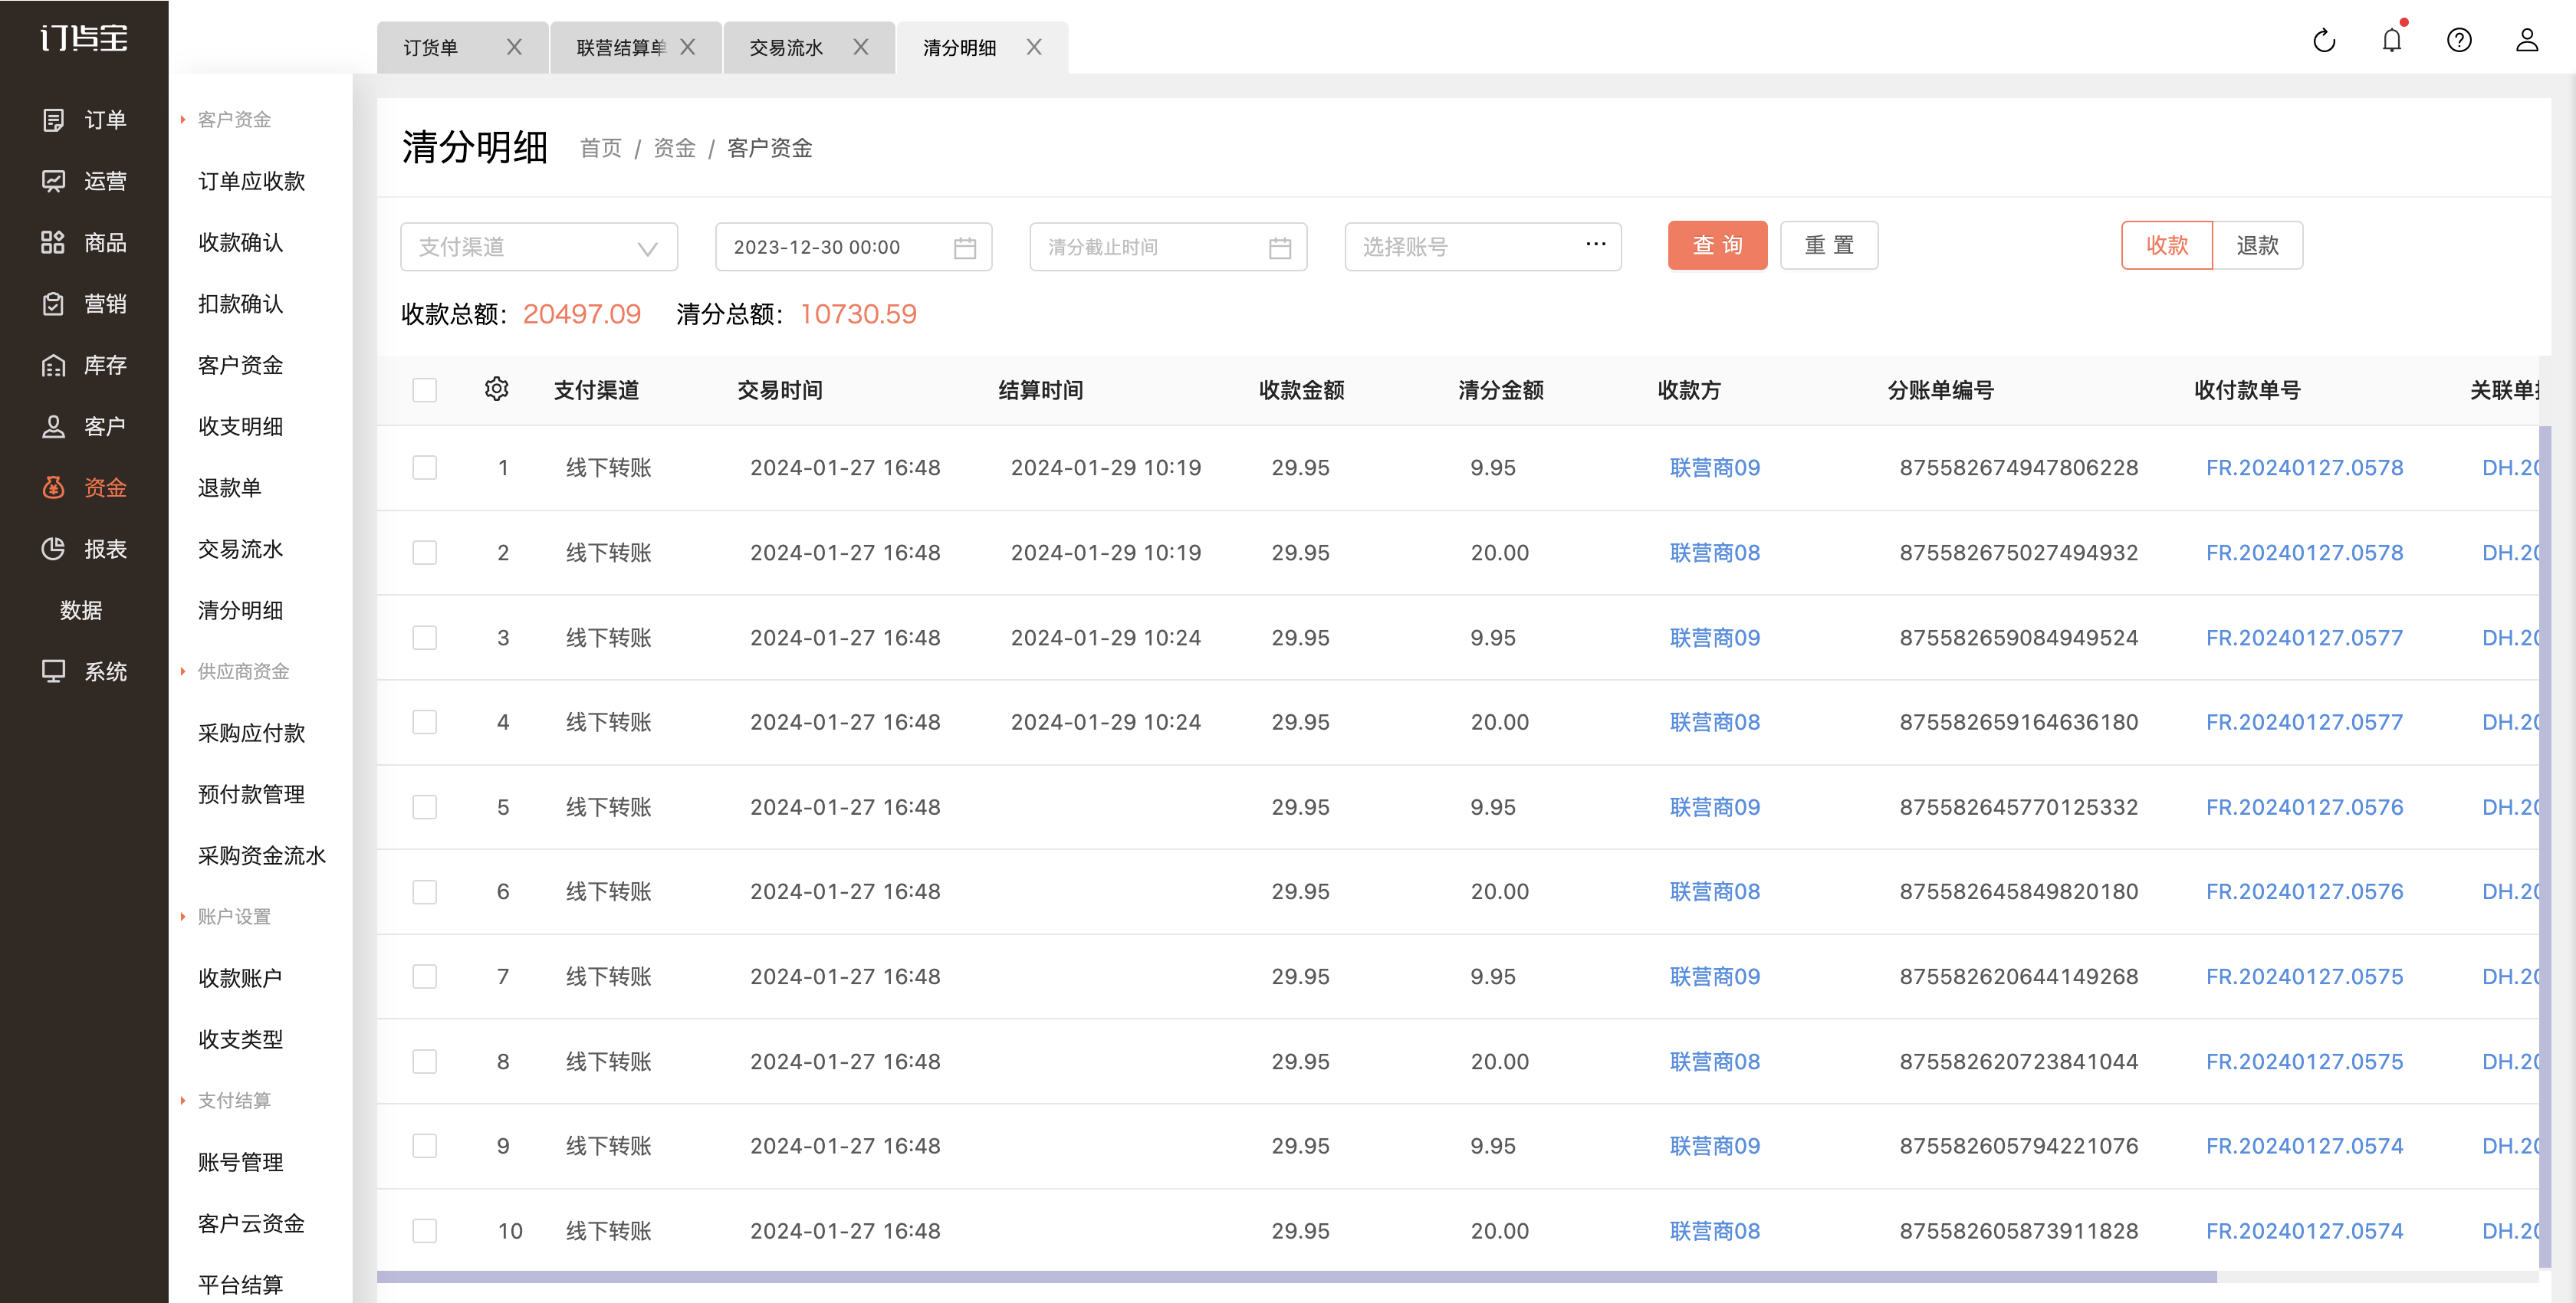Open 订单应收款 in the submenu
Viewport: 2576px width, 1303px height.
pyautogui.click(x=251, y=181)
